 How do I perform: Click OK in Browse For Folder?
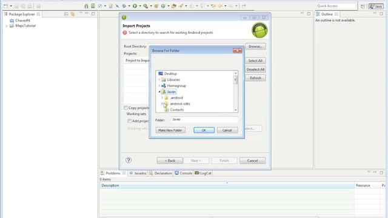tap(204, 130)
